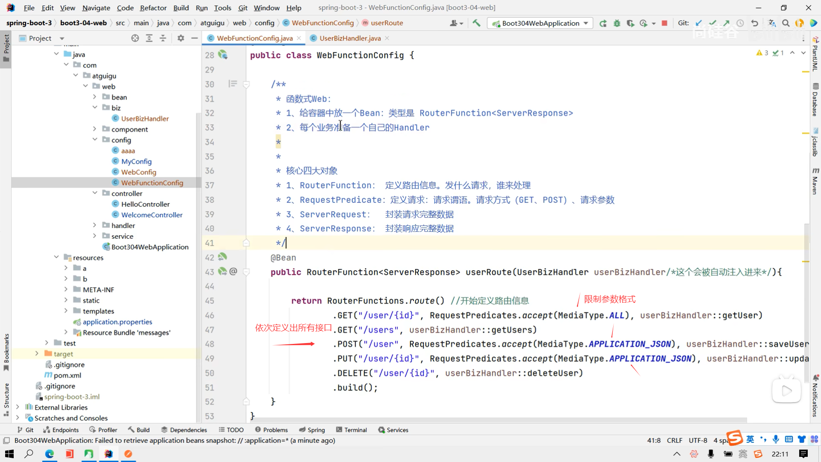The height and width of the screenshot is (462, 821).
Task: Switch to UserBizHandler.java tab
Action: point(350,38)
